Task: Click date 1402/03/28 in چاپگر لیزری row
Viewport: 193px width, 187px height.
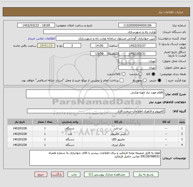Action: click(20, 145)
